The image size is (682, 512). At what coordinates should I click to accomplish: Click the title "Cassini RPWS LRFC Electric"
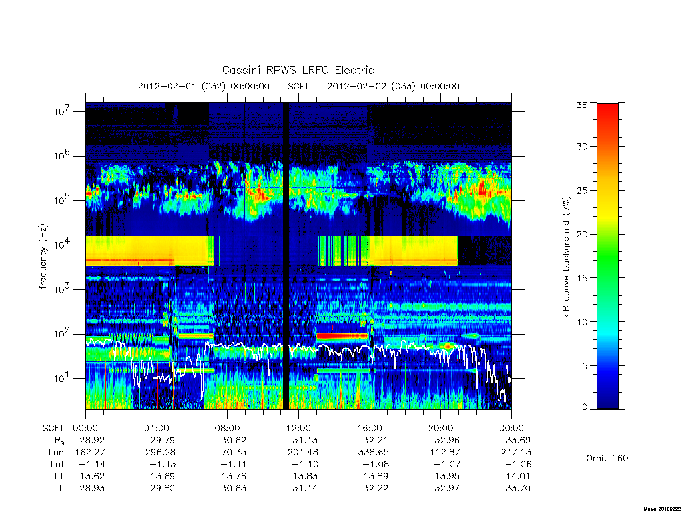(x=298, y=70)
